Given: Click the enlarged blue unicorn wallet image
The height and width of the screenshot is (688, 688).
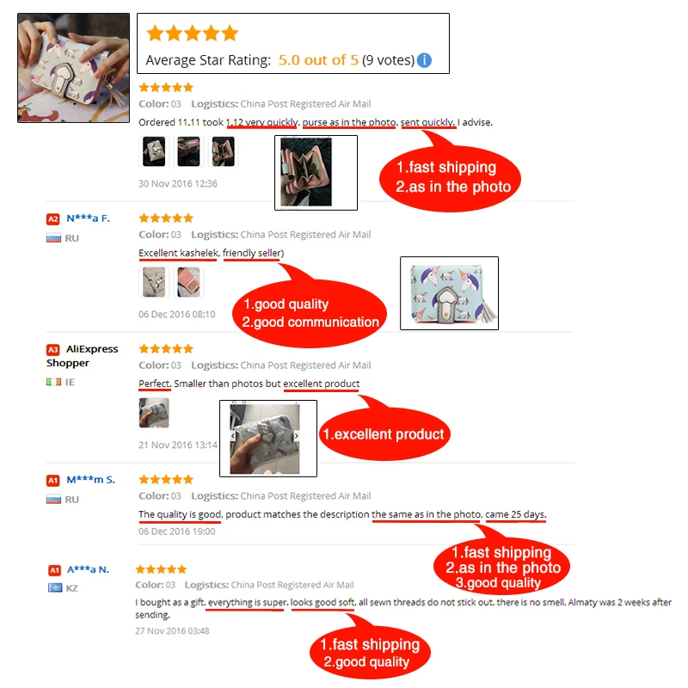Looking at the screenshot, I should (449, 293).
